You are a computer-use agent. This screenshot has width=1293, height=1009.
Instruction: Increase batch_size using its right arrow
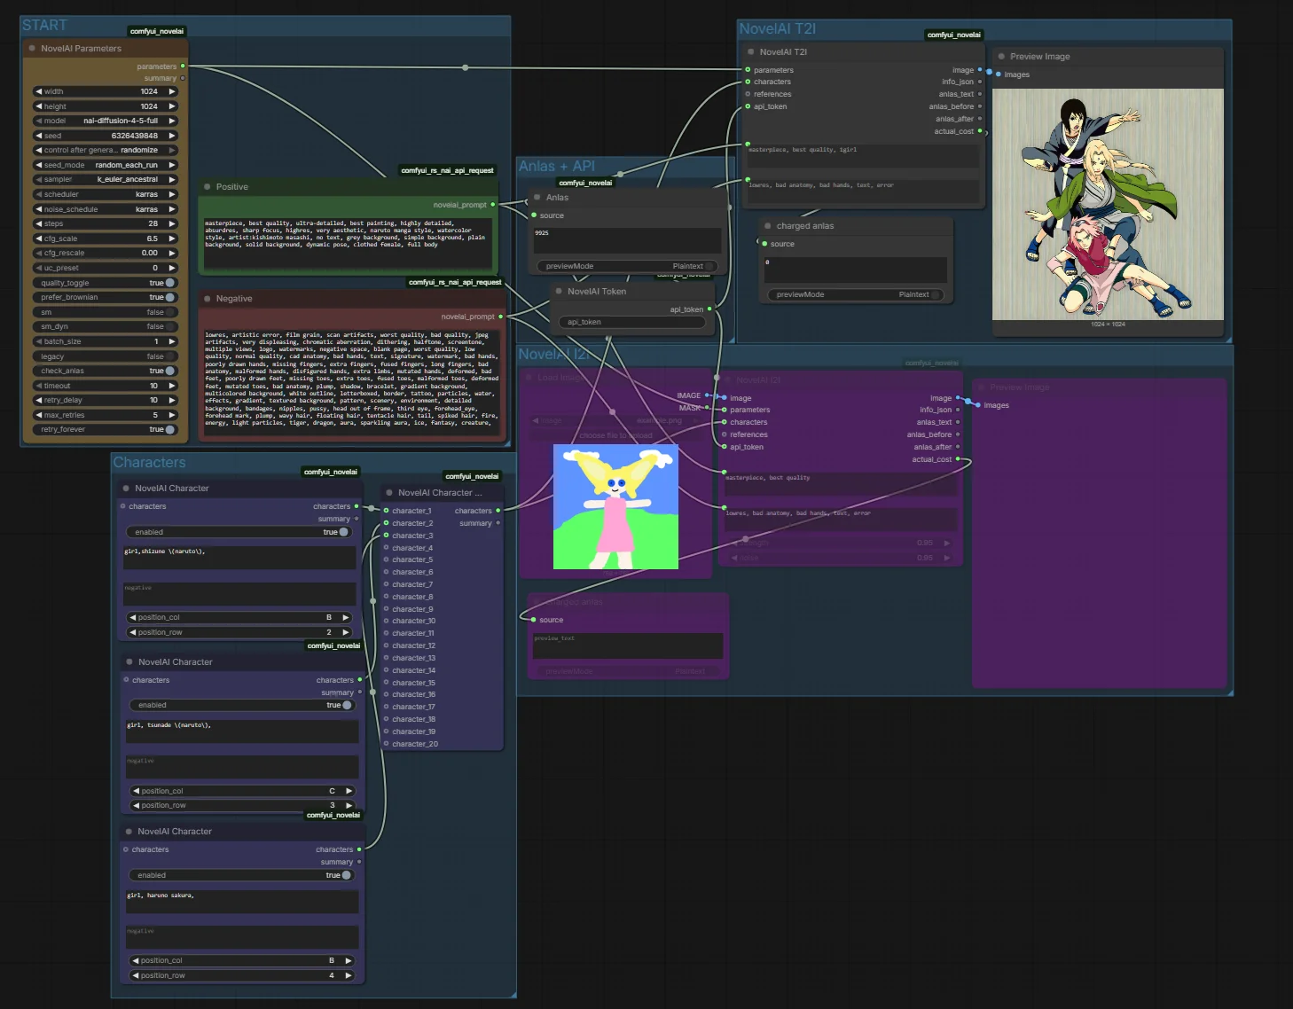tap(172, 341)
